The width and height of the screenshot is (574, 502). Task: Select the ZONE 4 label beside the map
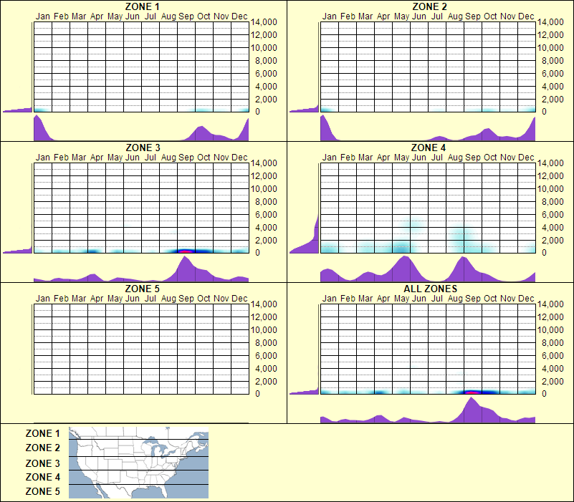click(42, 477)
